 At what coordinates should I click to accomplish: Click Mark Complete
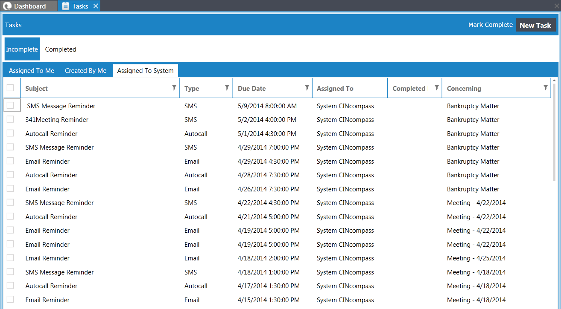(490, 25)
